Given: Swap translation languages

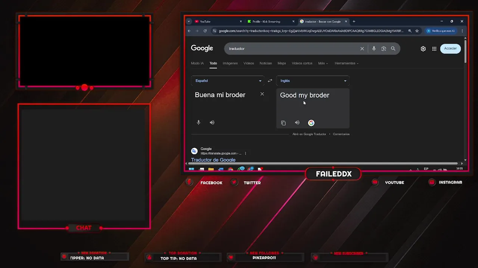Looking at the screenshot, I should click(x=270, y=81).
